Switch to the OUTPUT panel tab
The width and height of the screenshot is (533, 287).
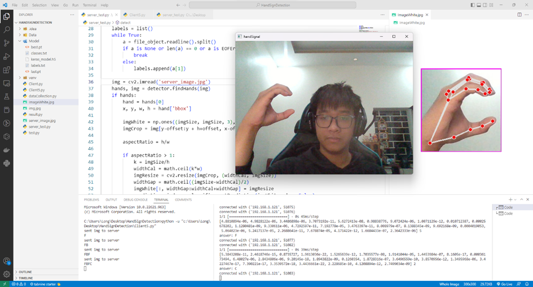pos(111,200)
